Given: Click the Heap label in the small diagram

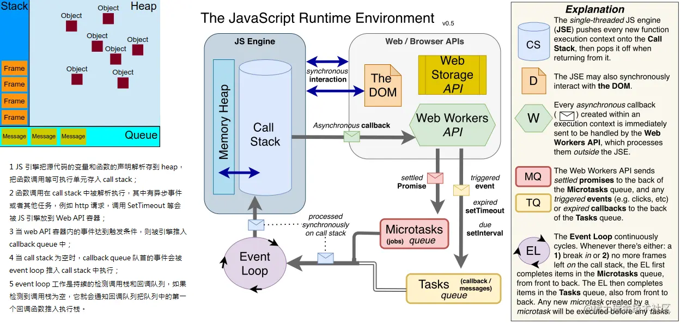Looking at the screenshot, I should click(143, 7).
